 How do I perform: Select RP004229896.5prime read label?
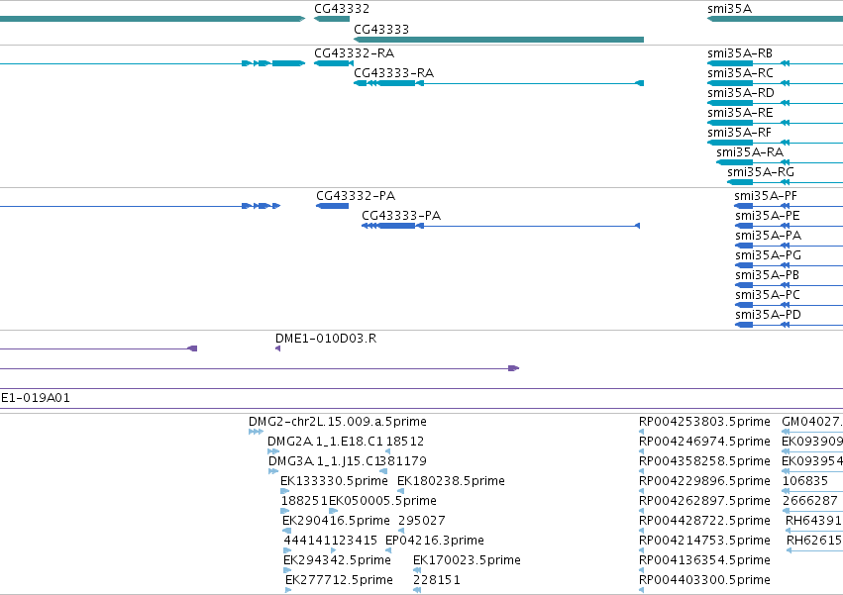click(x=704, y=481)
